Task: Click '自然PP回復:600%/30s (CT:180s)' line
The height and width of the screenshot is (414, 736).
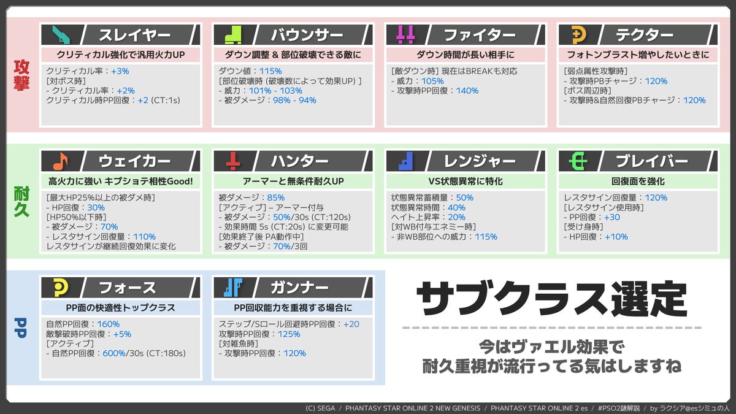Action: pos(116,353)
